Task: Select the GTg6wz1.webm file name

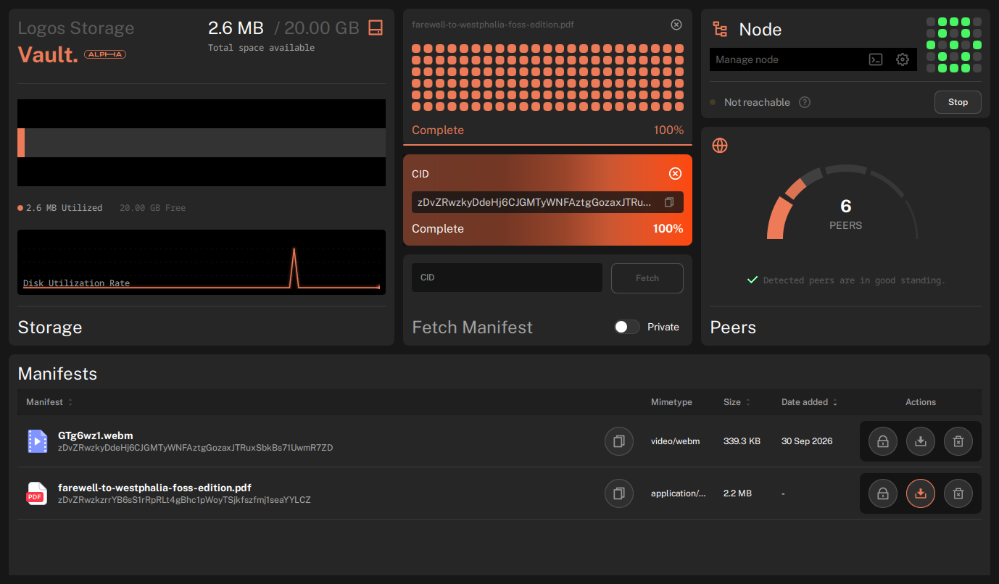Action: pos(96,435)
